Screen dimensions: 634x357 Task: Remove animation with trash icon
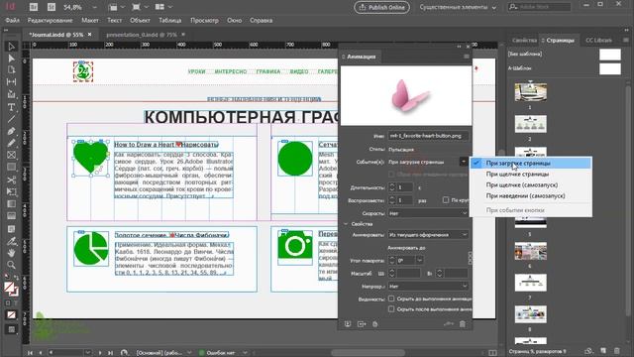pyautogui.click(x=463, y=324)
